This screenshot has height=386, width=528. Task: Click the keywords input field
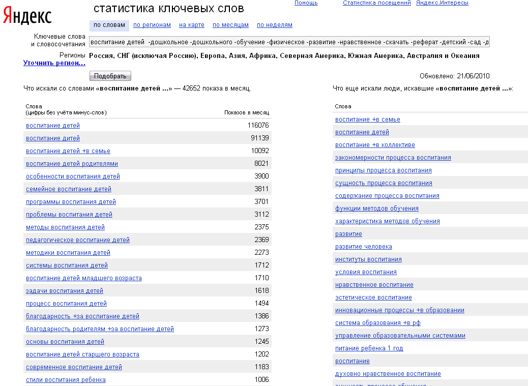pos(289,42)
